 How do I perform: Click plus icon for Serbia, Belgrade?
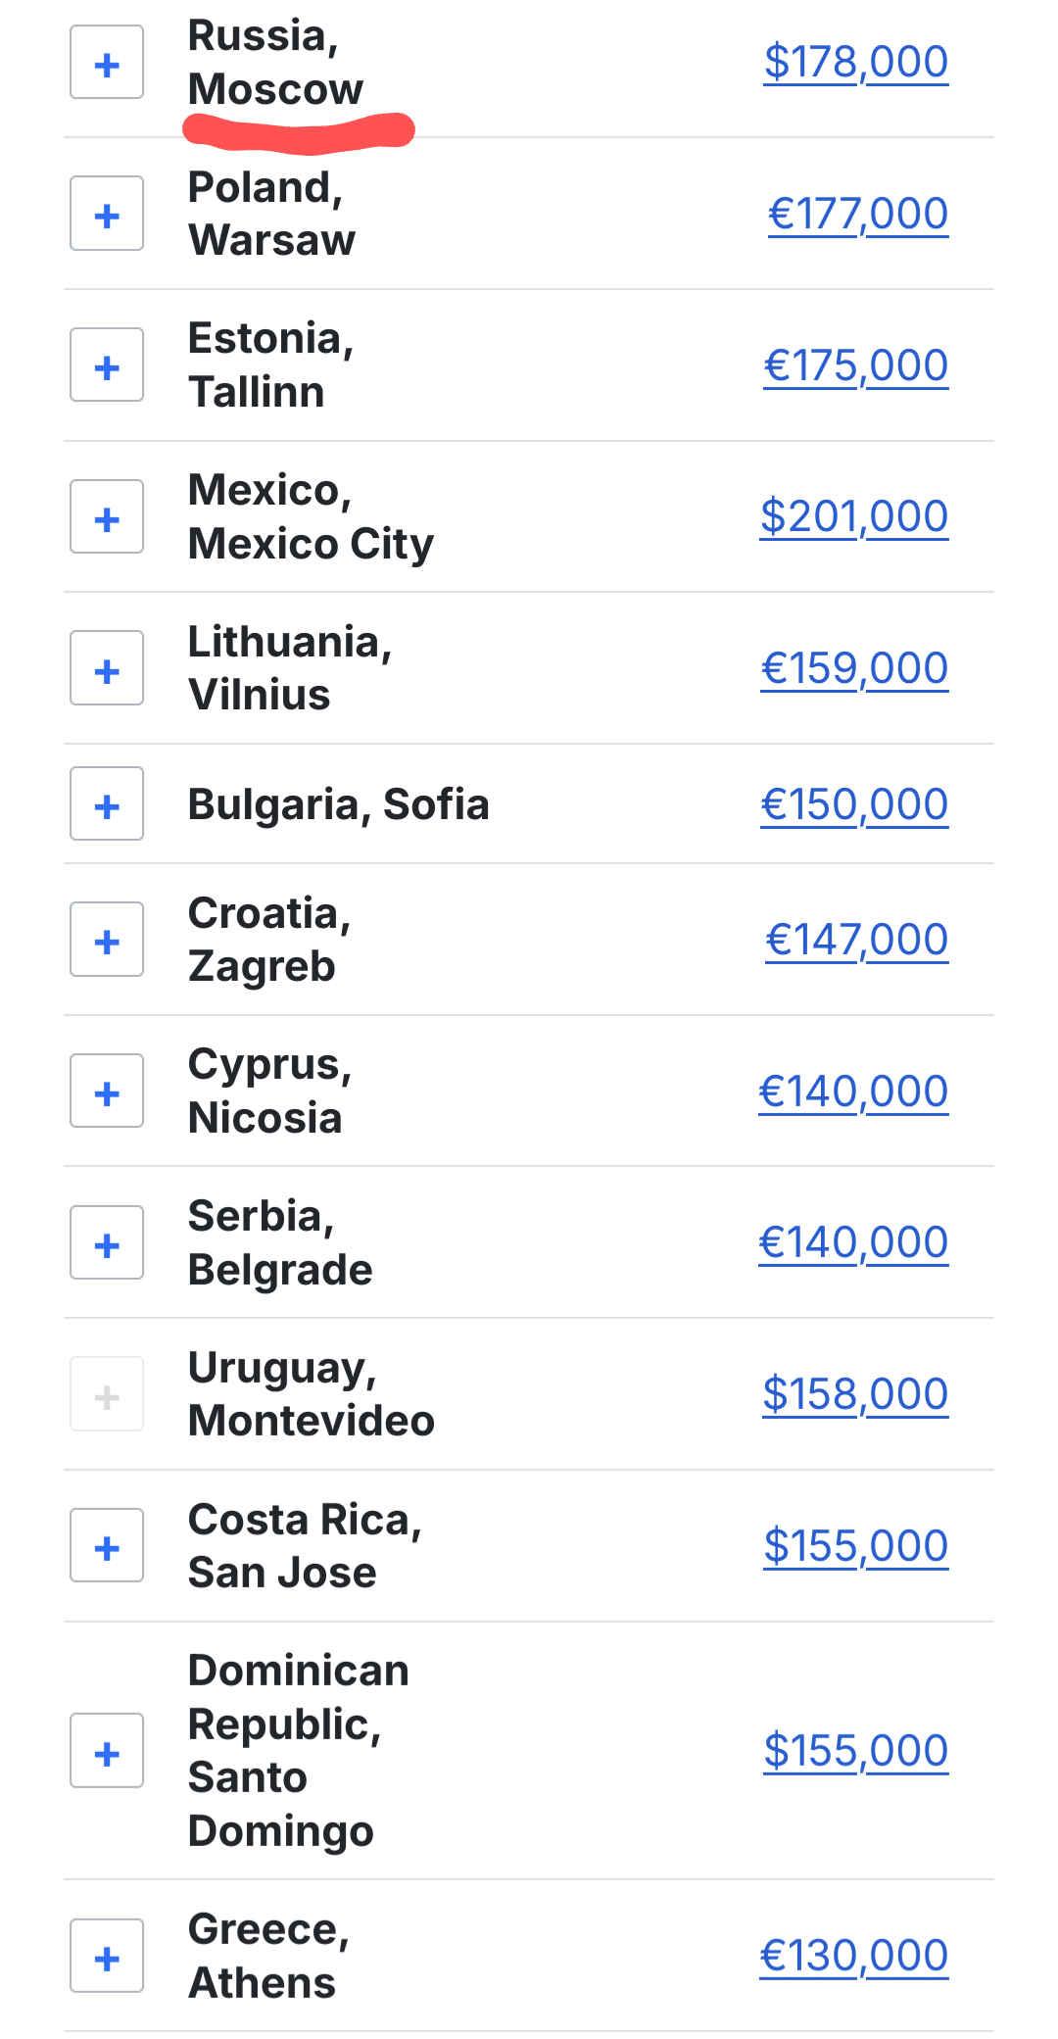point(107,1243)
